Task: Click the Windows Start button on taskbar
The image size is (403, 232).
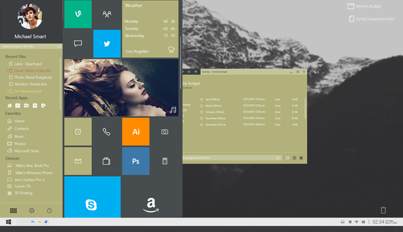Action: [8, 222]
